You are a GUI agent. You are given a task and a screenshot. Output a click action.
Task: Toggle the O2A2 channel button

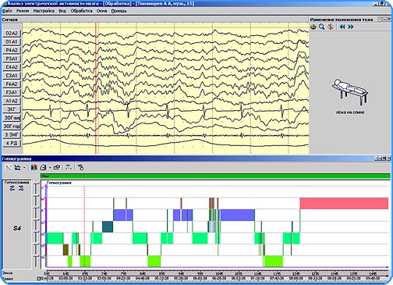12,34
